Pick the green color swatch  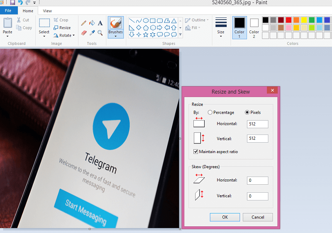coord(312,20)
